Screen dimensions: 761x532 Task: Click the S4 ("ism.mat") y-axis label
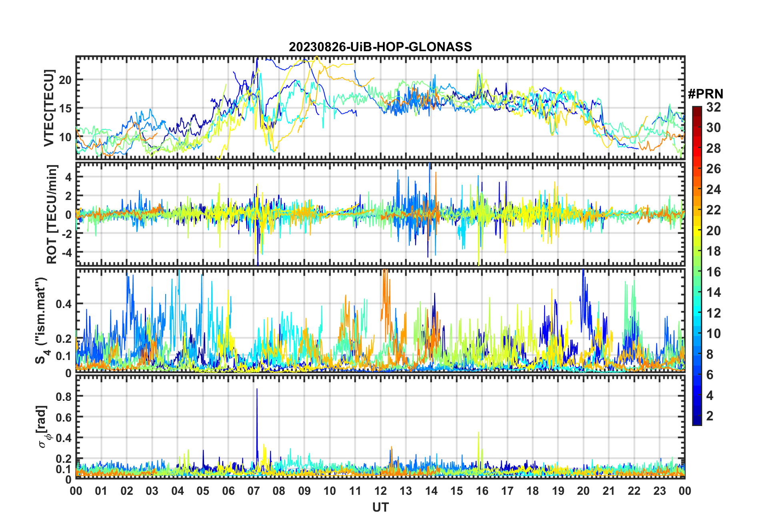click(x=42, y=321)
